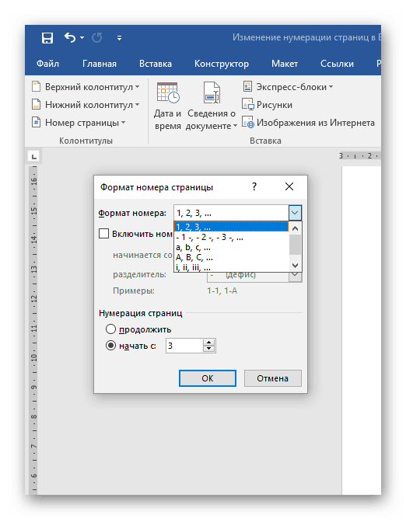Switch to the Макет tab
406x522 pixels.
point(285,64)
